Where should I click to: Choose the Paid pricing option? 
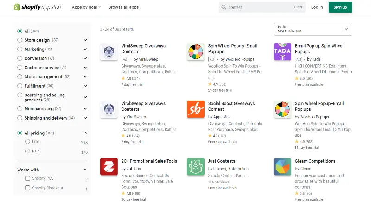27,151
